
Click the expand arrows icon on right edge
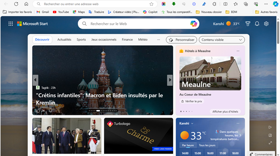click(270, 143)
